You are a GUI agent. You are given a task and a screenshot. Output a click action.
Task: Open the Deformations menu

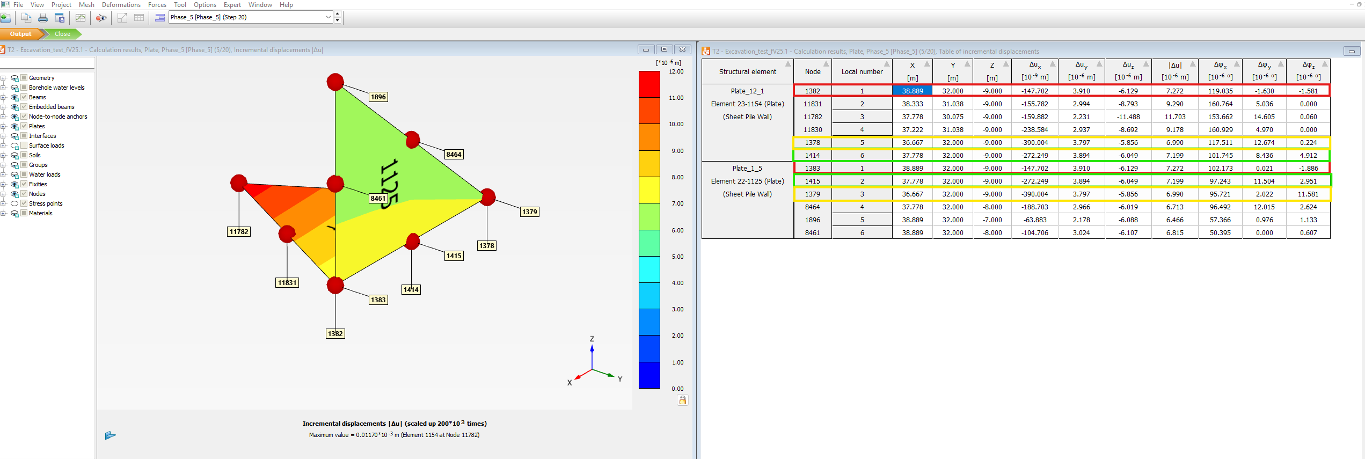[x=121, y=5]
